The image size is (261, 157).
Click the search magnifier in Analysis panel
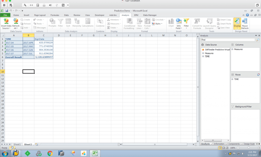pos(258,40)
